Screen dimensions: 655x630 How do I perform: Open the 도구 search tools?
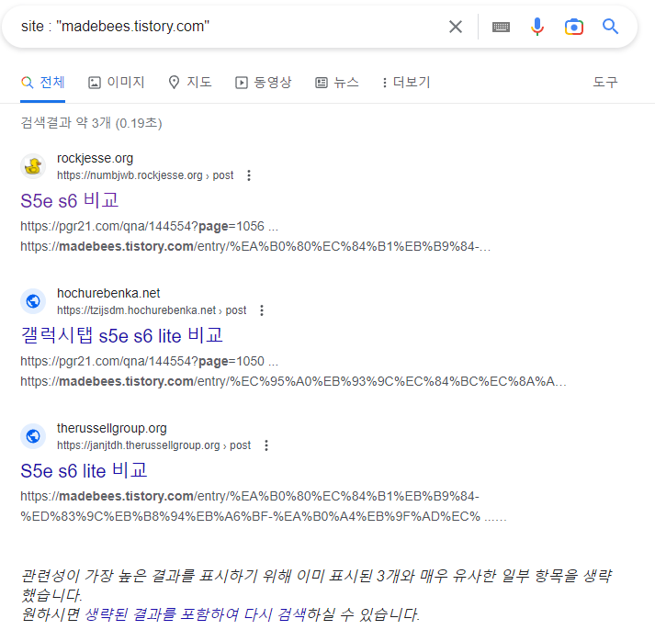pos(604,83)
